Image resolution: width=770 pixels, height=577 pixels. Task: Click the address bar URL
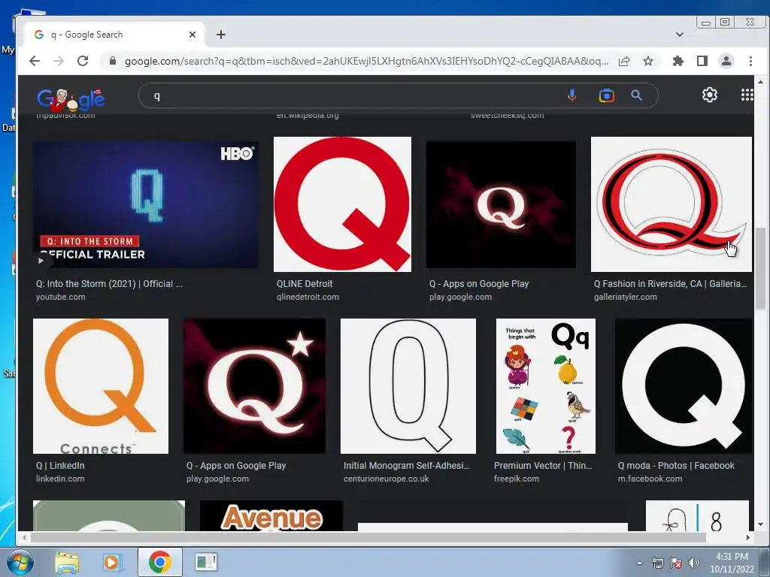pos(366,61)
